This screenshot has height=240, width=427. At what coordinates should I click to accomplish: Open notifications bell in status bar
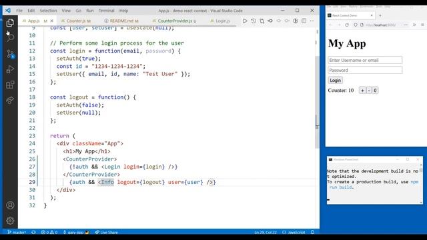313,232
